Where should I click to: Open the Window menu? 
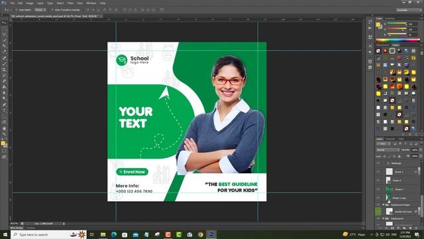click(x=91, y=3)
